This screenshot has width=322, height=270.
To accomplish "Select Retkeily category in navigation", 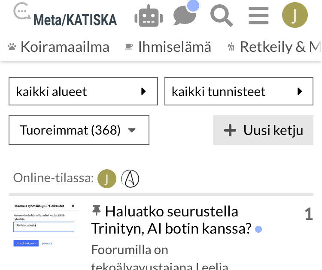I will coord(275,47).
